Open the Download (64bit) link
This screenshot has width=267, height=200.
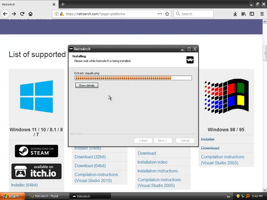(90, 166)
